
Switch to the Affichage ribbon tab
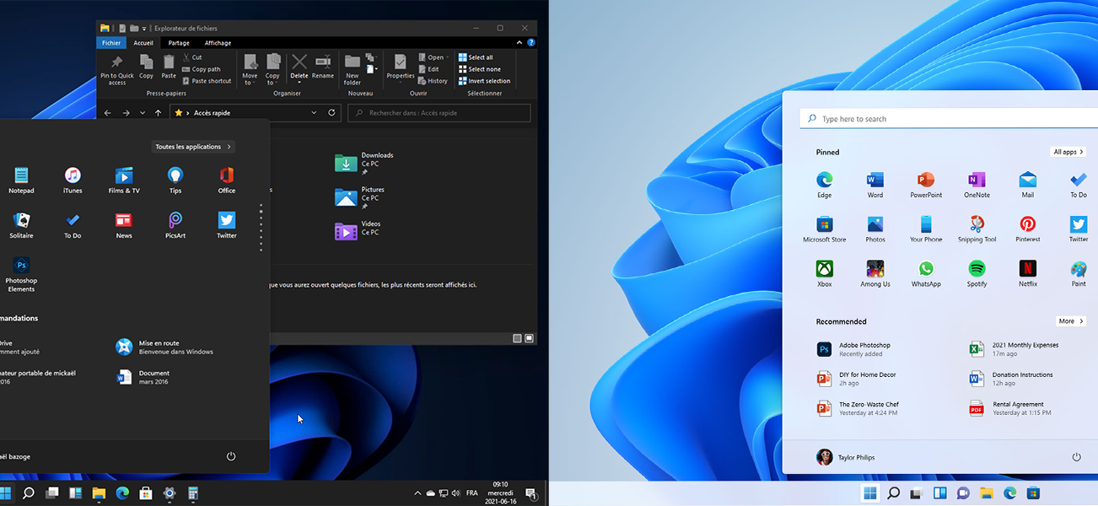coord(218,42)
